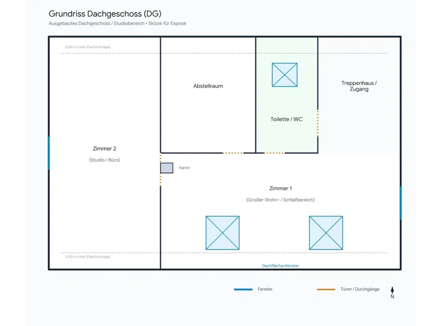The image size is (441, 326).
Task: Click the 'Abstellraum' room label
Action: [x=208, y=86]
